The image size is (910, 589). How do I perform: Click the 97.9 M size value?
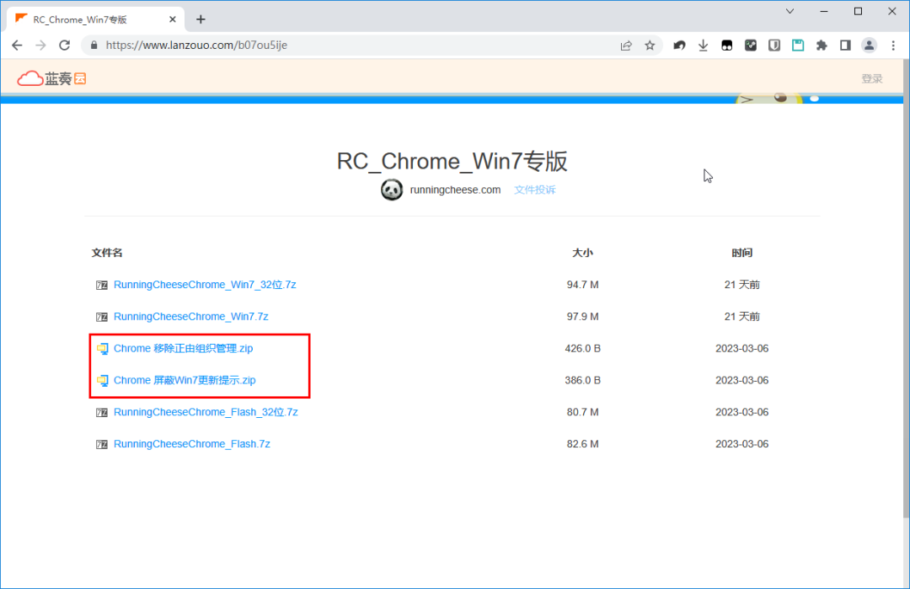coord(583,316)
